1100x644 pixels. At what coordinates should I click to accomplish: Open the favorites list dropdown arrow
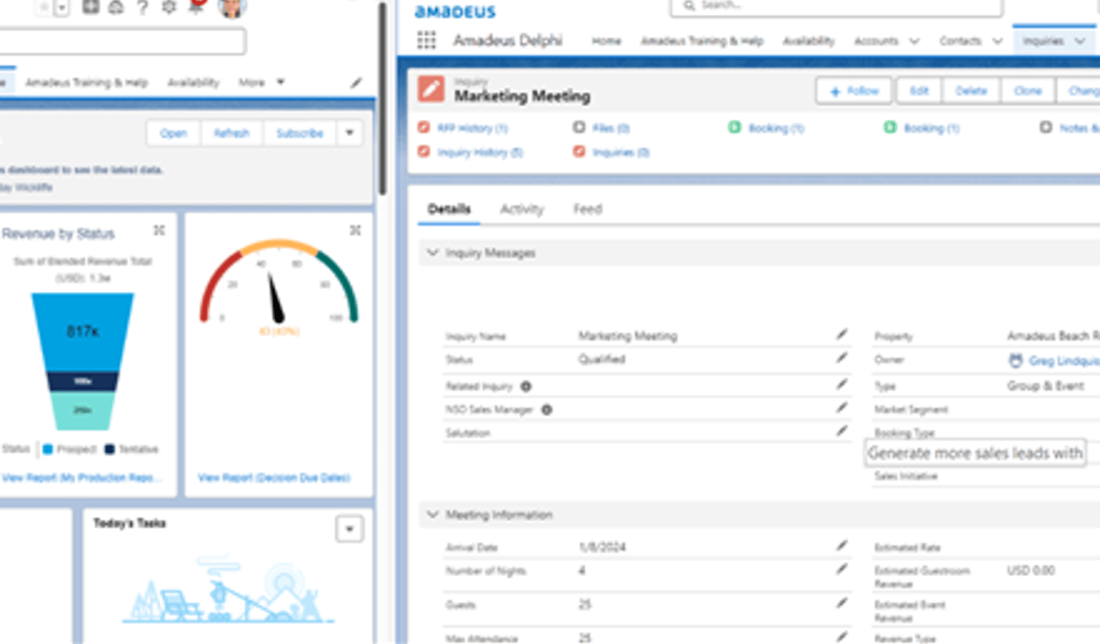(62, 8)
